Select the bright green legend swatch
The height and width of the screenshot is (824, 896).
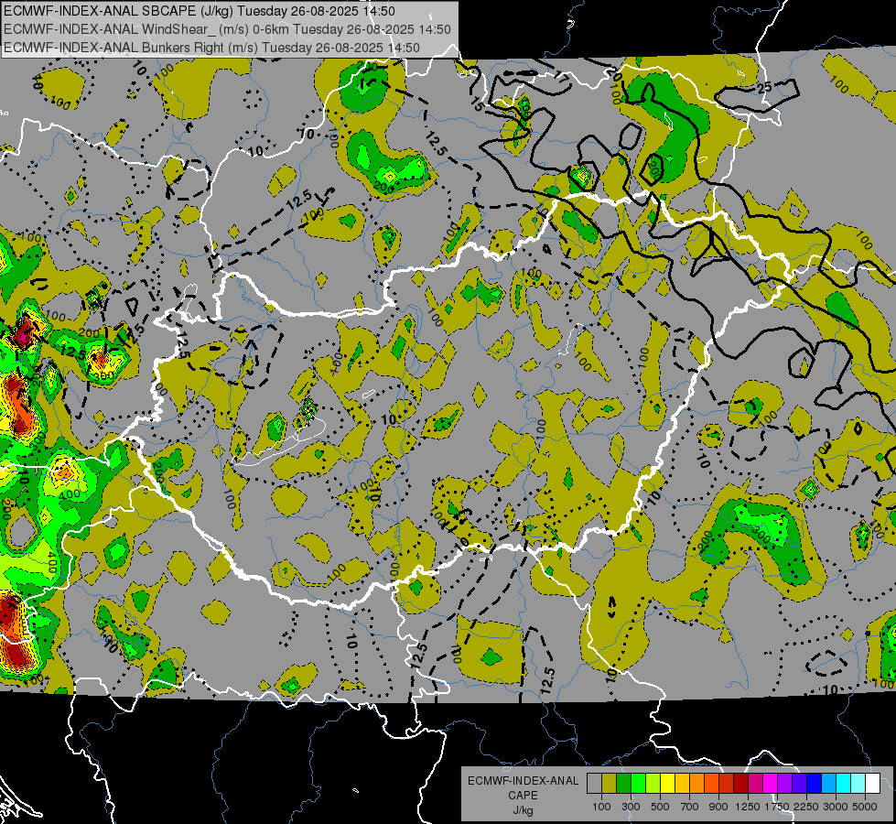tap(638, 784)
